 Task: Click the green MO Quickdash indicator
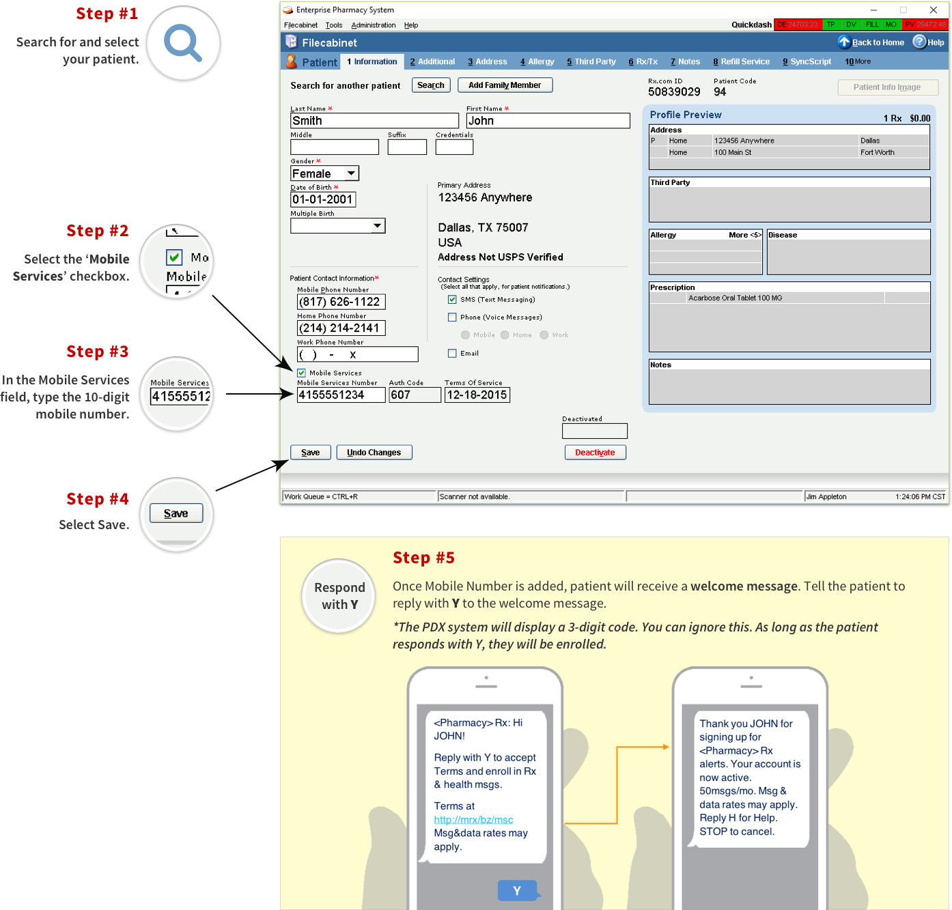point(891,25)
